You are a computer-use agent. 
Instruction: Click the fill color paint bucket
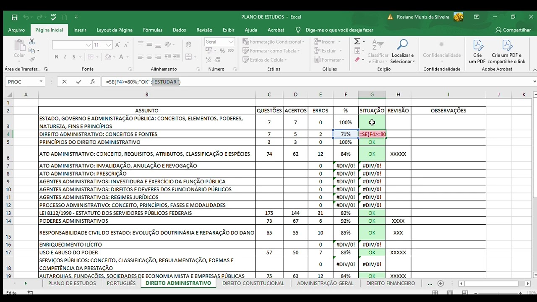click(x=108, y=57)
